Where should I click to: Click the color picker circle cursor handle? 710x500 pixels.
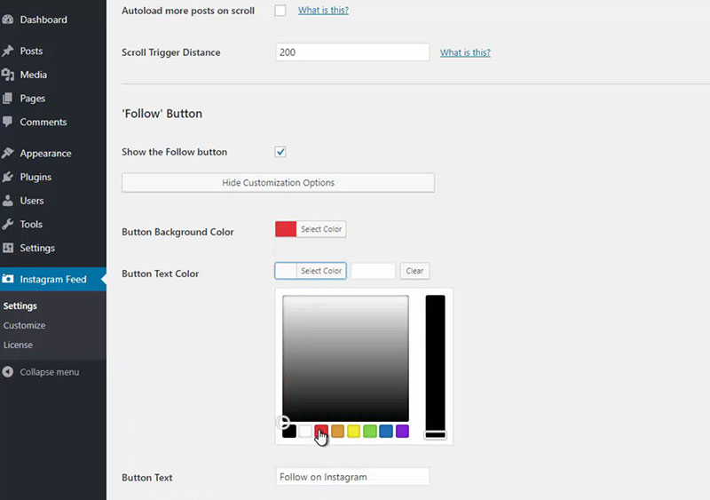(283, 422)
